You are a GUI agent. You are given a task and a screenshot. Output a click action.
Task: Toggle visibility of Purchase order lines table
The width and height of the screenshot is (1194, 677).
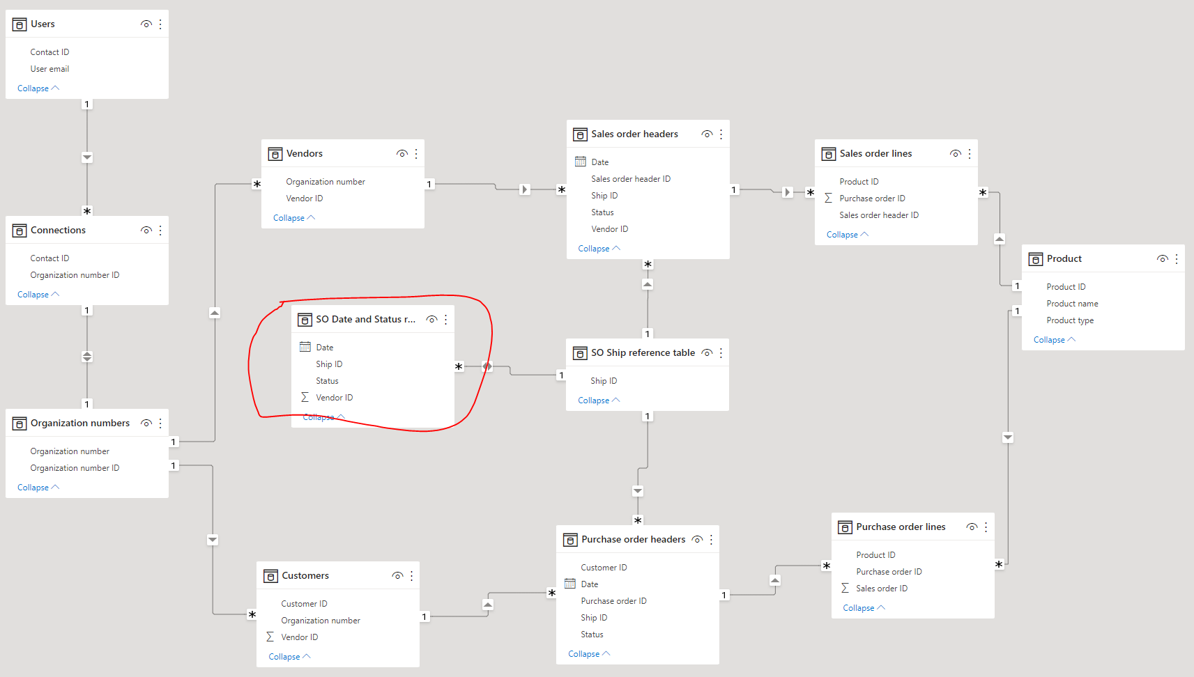coord(972,527)
